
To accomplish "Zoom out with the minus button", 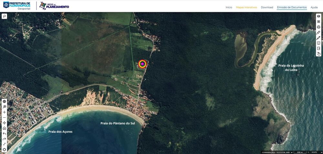I will pyautogui.click(x=4, y=118).
